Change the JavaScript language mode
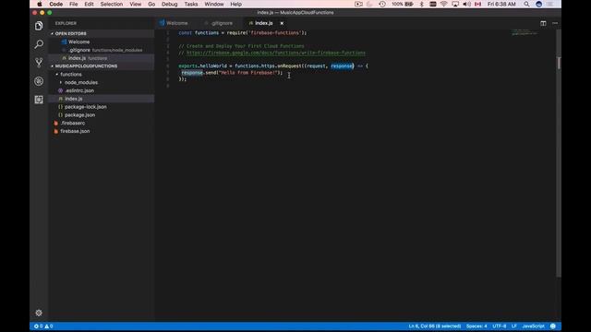Viewport: 591px width, 332px height. point(533,326)
